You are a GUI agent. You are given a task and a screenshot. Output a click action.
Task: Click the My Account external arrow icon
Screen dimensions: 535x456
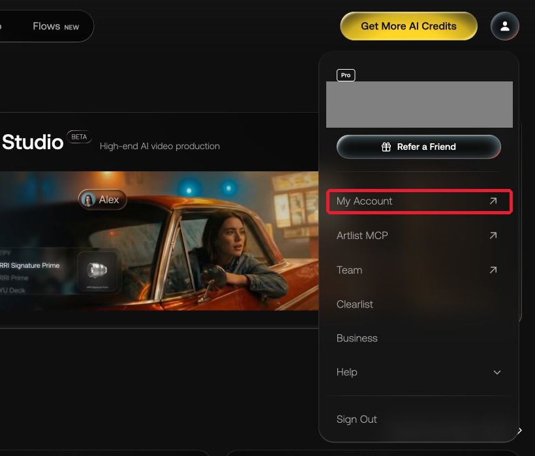[493, 201]
